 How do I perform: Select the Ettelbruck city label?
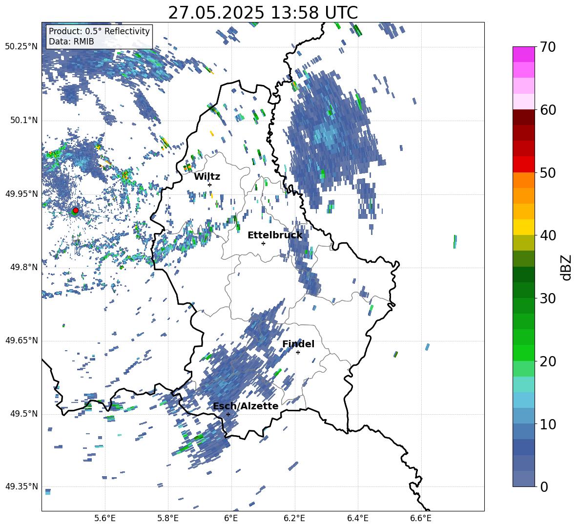275,235
